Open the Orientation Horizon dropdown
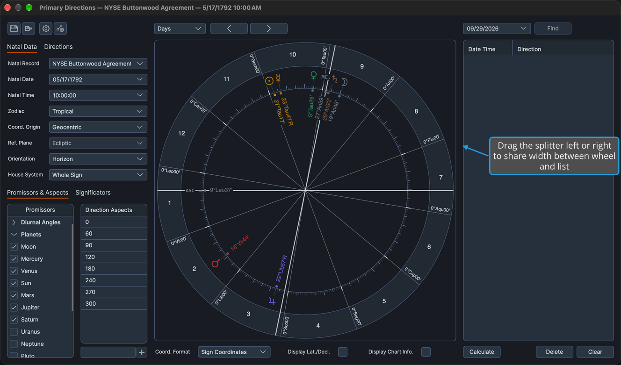This screenshot has width=621, height=365. pyautogui.click(x=98, y=159)
